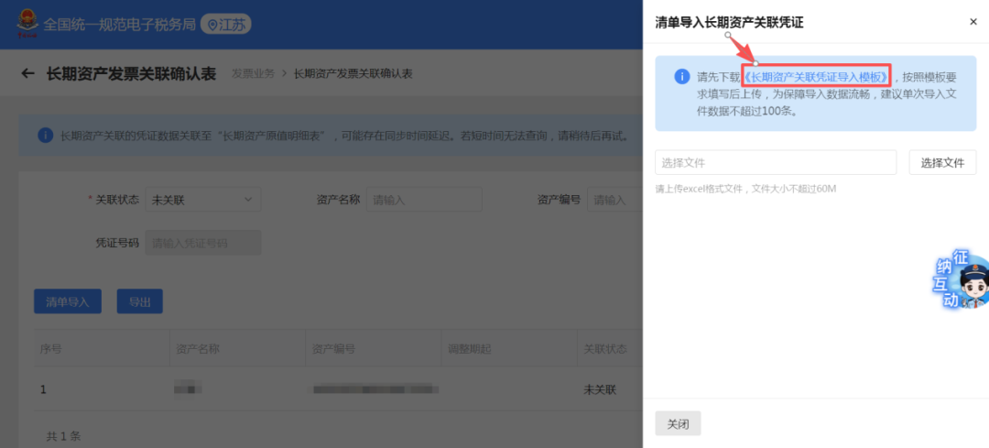Click the 导出 button
Image resolution: width=989 pixels, height=448 pixels.
click(x=139, y=301)
